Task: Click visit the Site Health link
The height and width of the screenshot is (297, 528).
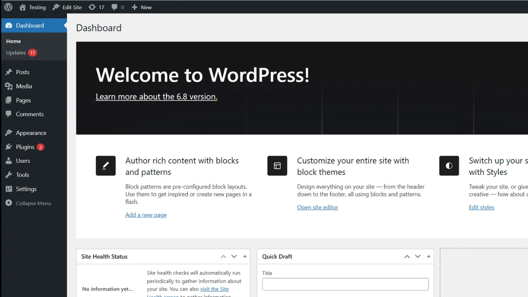Action: click(x=214, y=289)
